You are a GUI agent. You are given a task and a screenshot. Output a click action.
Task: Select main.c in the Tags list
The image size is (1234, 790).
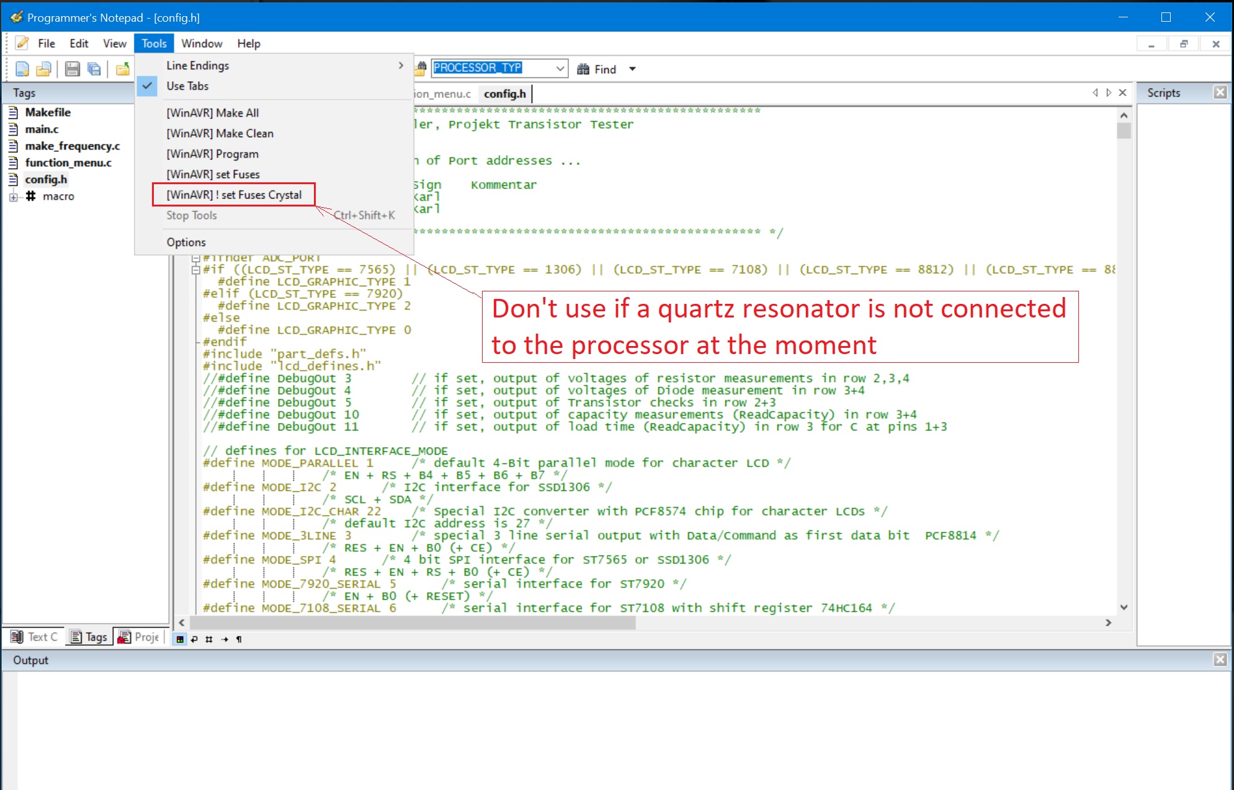pos(42,129)
